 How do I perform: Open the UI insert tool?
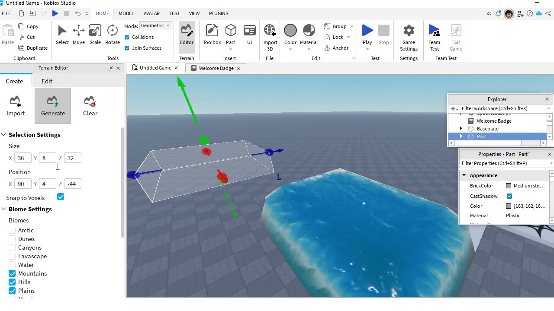tap(250, 35)
